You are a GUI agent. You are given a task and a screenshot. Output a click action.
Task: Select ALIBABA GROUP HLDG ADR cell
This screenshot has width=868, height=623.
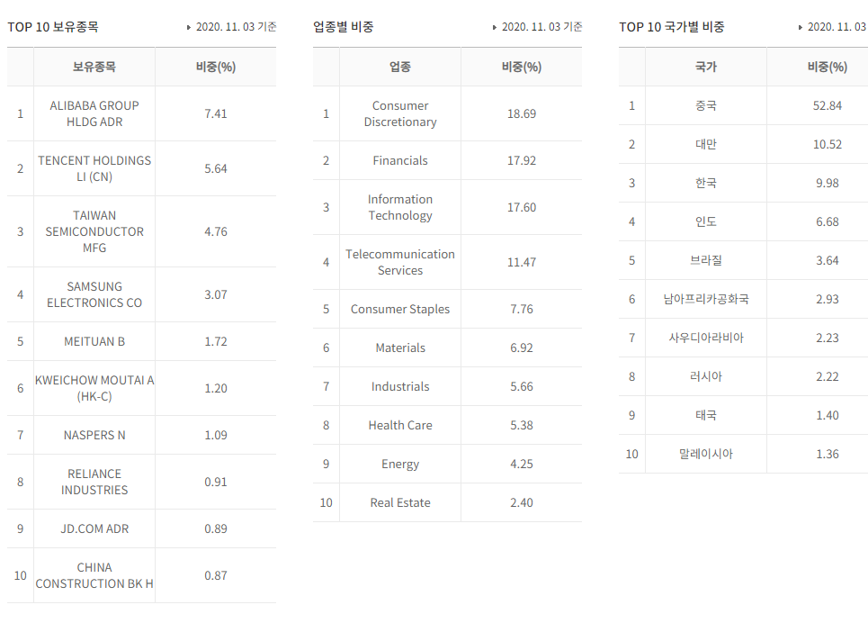click(94, 113)
